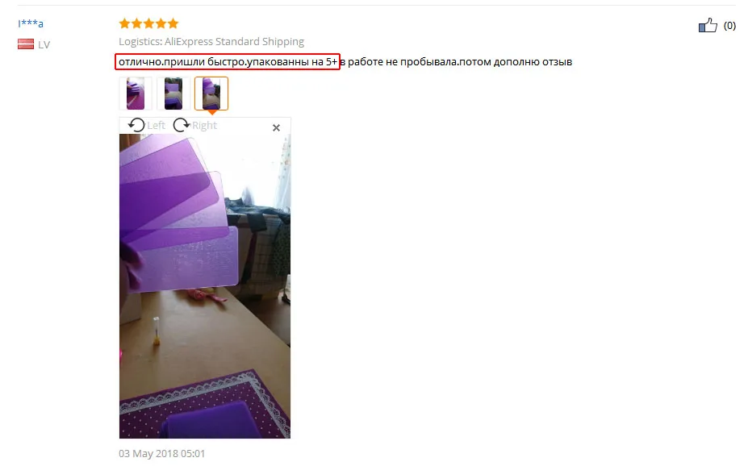Click the (0) helpful vote count
The height and width of the screenshot is (466, 748).
coord(729,26)
